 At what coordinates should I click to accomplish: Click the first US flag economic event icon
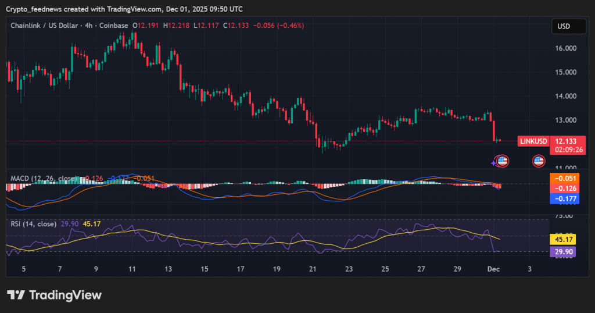[503, 161]
